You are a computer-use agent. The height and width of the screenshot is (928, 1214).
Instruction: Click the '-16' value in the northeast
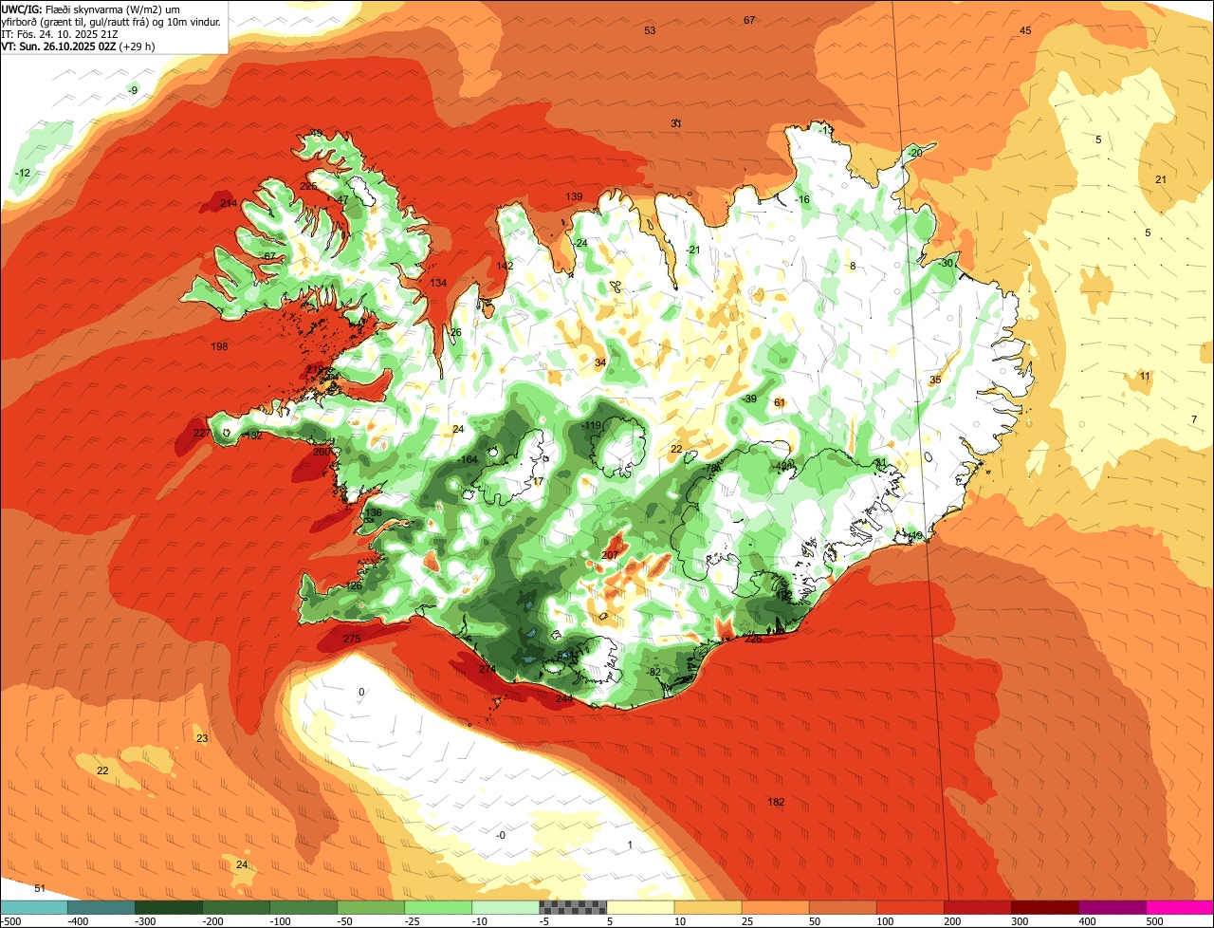point(802,199)
